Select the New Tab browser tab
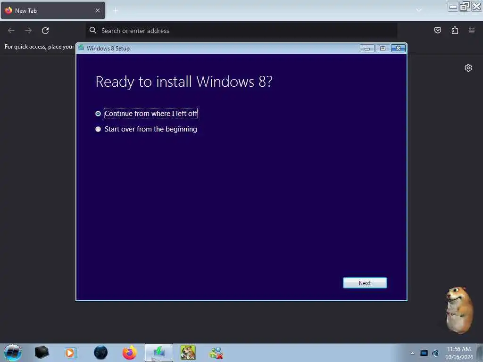Image resolution: width=483 pixels, height=362 pixels. [53, 10]
